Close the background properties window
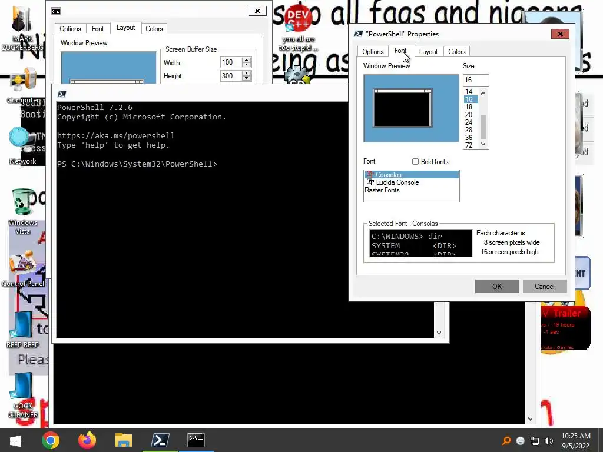The width and height of the screenshot is (603, 452). (257, 11)
